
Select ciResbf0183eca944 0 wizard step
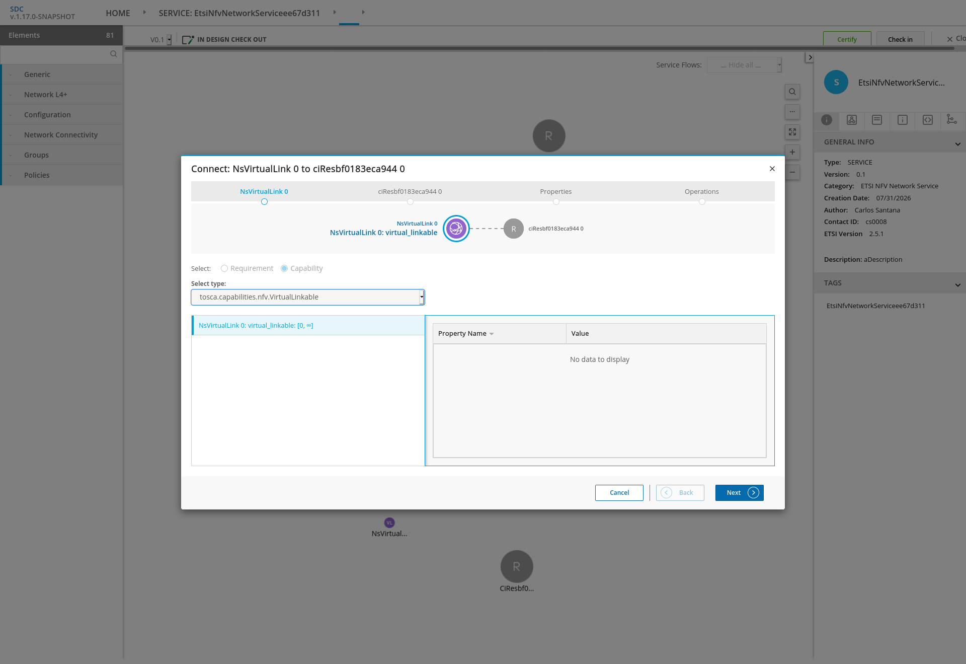pos(410,192)
